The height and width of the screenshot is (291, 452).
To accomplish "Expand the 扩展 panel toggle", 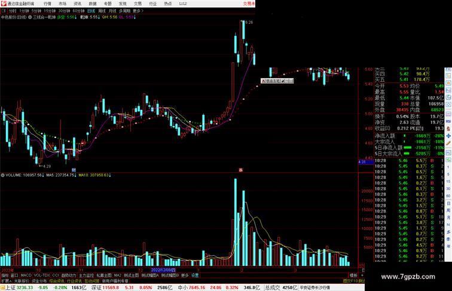I will pyautogui.click(x=6, y=281).
